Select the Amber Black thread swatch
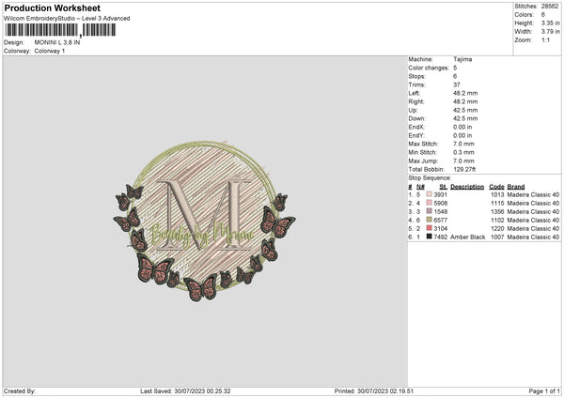 point(430,237)
